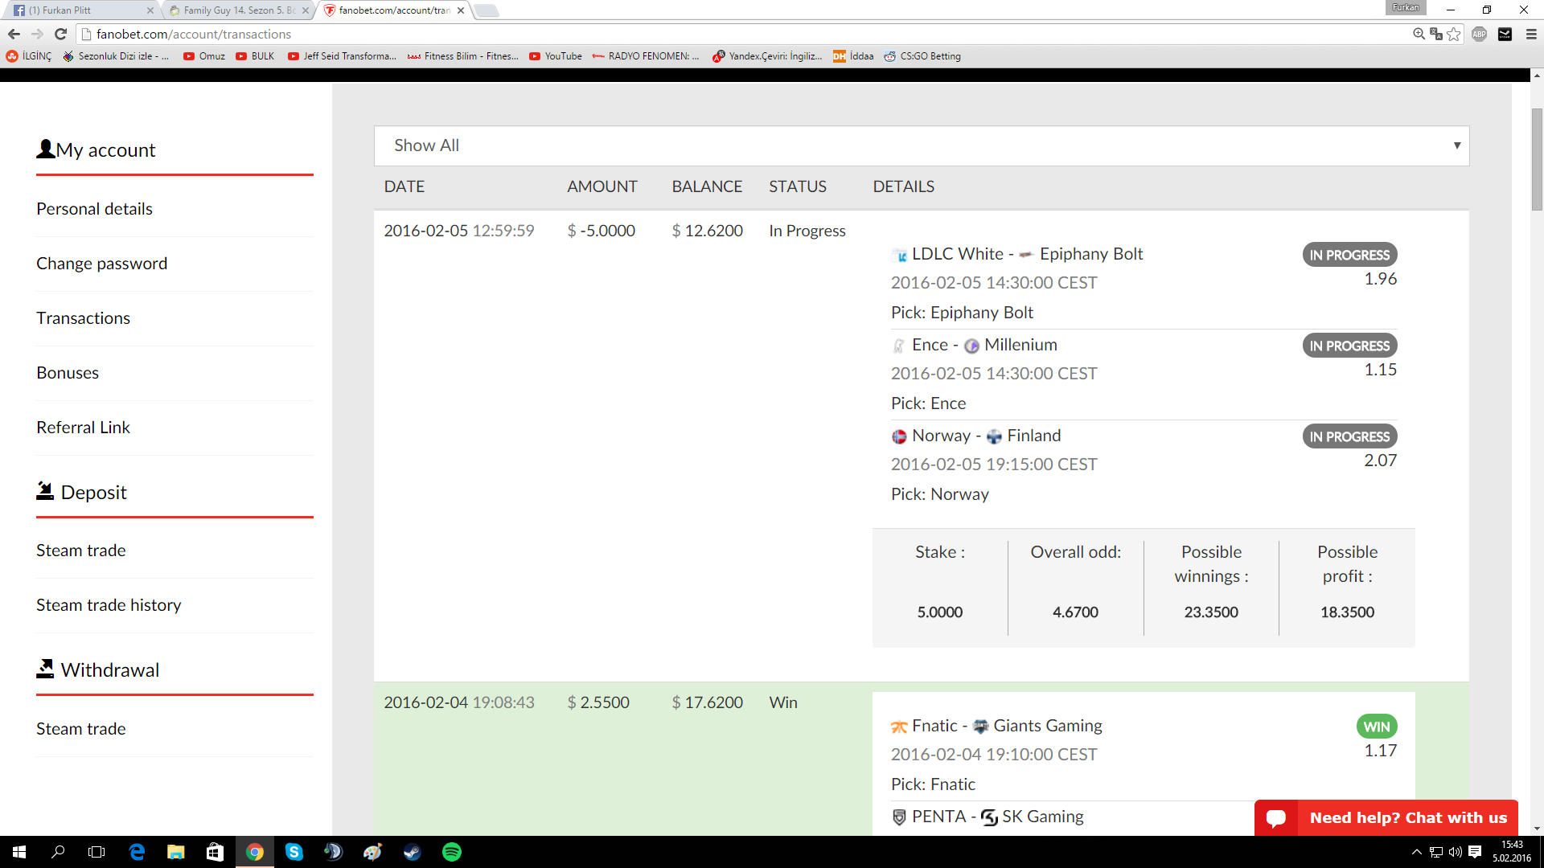
Task: Open Personal details page
Action: click(94, 209)
